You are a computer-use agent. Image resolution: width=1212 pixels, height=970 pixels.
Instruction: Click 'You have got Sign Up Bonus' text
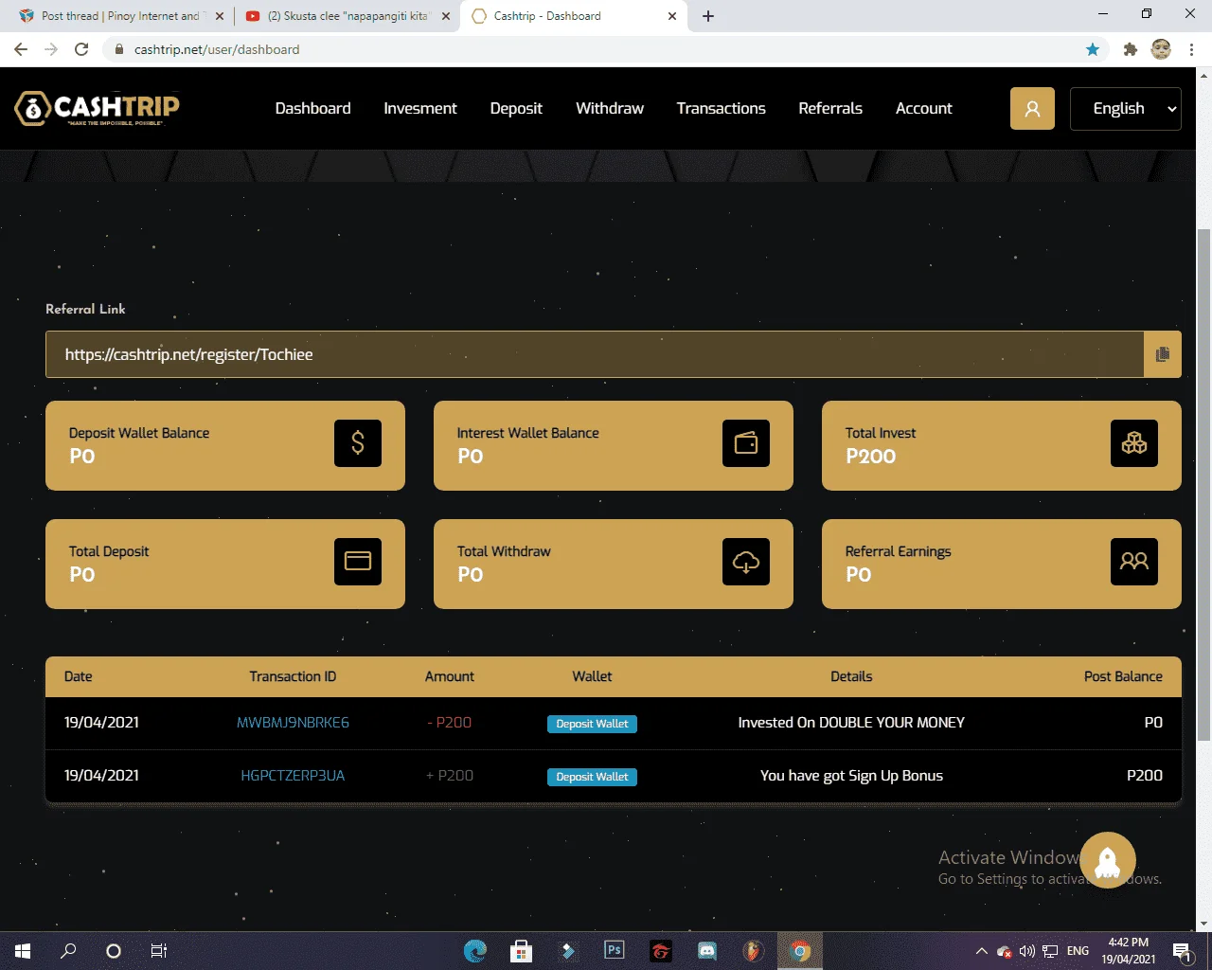pos(851,776)
